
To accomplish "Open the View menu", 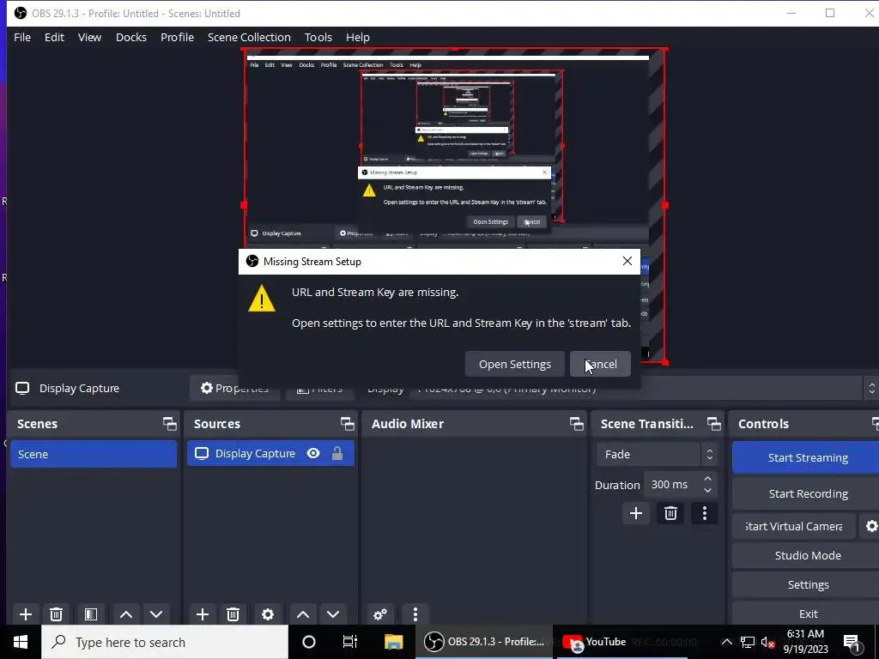I will pyautogui.click(x=89, y=37).
